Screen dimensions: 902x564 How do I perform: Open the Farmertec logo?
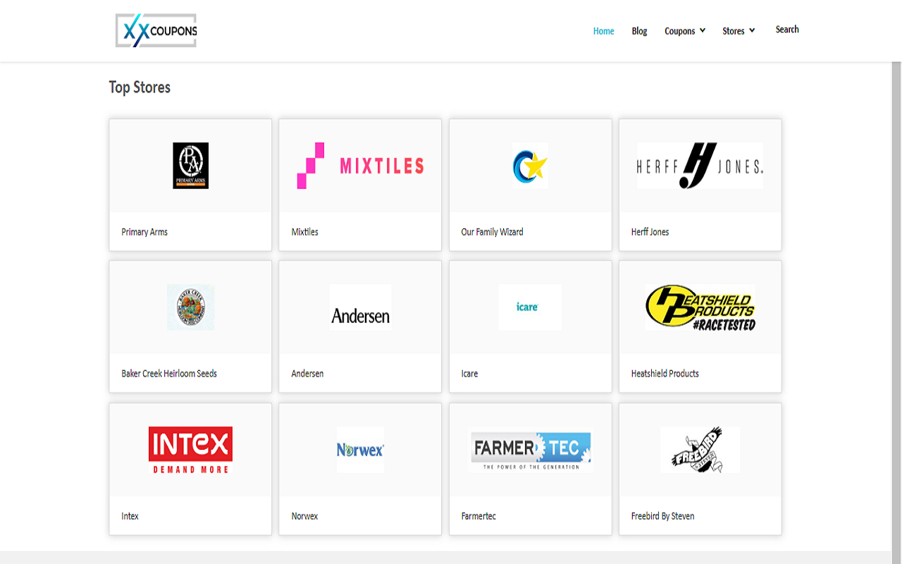530,450
